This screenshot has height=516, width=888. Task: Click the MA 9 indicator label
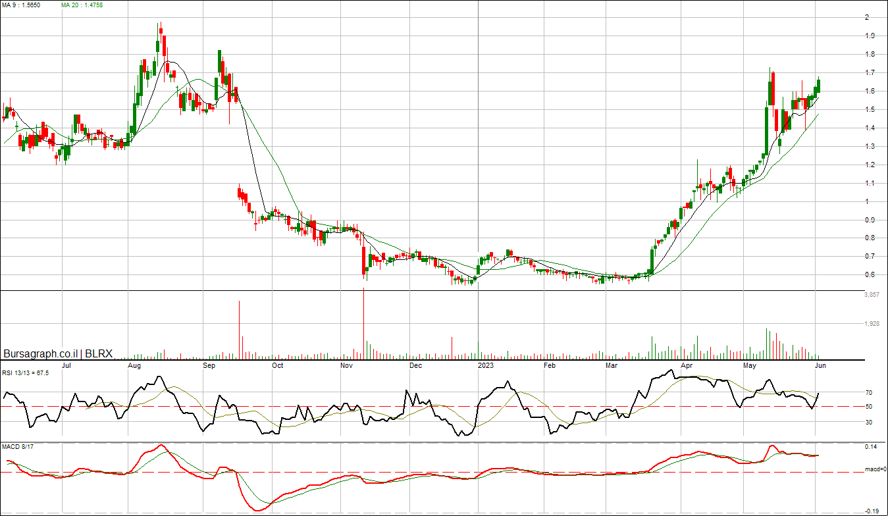pos(23,5)
